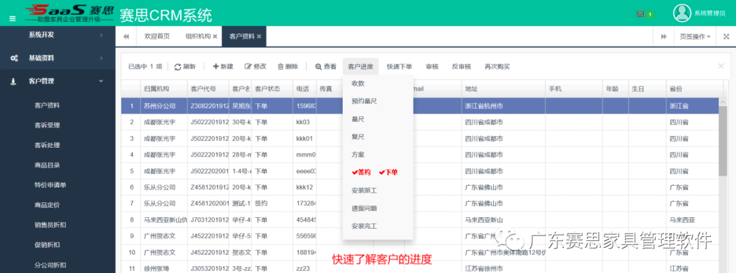This screenshot has width=736, height=273.
Task: Click the SaaS 赛思 logo
Action: 70,13
